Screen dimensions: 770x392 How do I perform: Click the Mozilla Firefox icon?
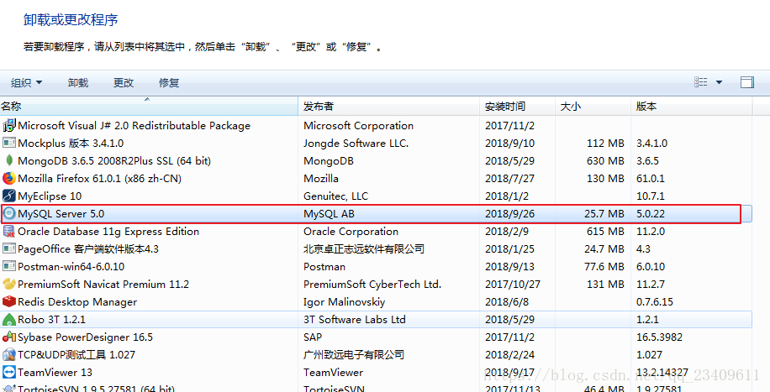tap(9, 178)
